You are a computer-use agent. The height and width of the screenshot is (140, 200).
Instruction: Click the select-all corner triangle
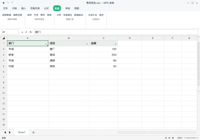coord(4,38)
